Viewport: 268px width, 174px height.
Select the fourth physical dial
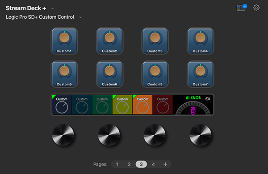[200, 135]
